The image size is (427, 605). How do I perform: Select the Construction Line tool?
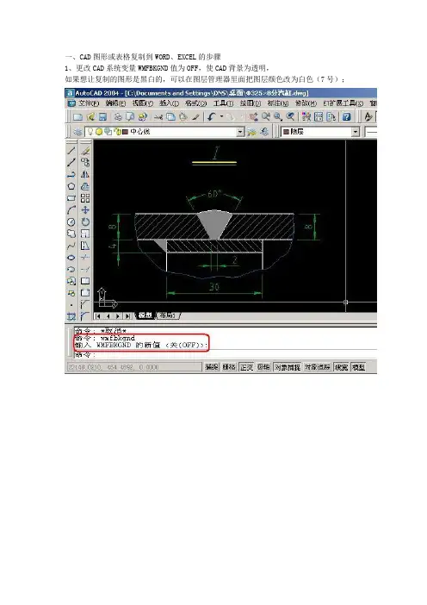click(x=71, y=163)
